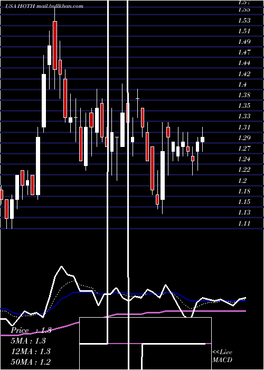
Task: Click the 1.4 price axis label
Action: click(242, 85)
